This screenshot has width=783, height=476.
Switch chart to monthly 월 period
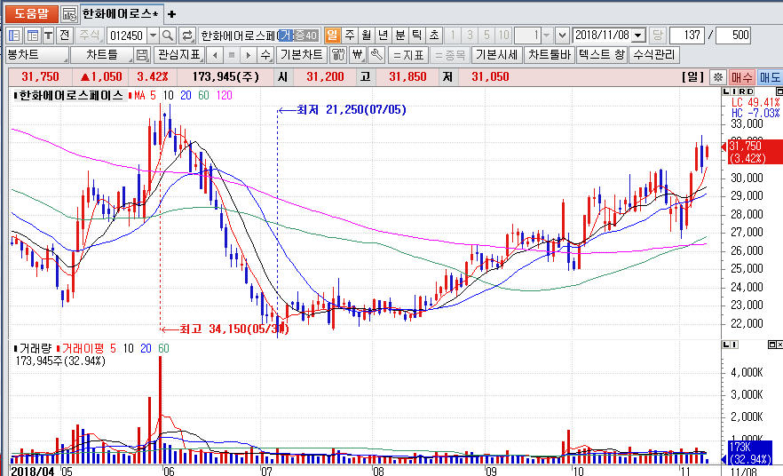coord(366,36)
